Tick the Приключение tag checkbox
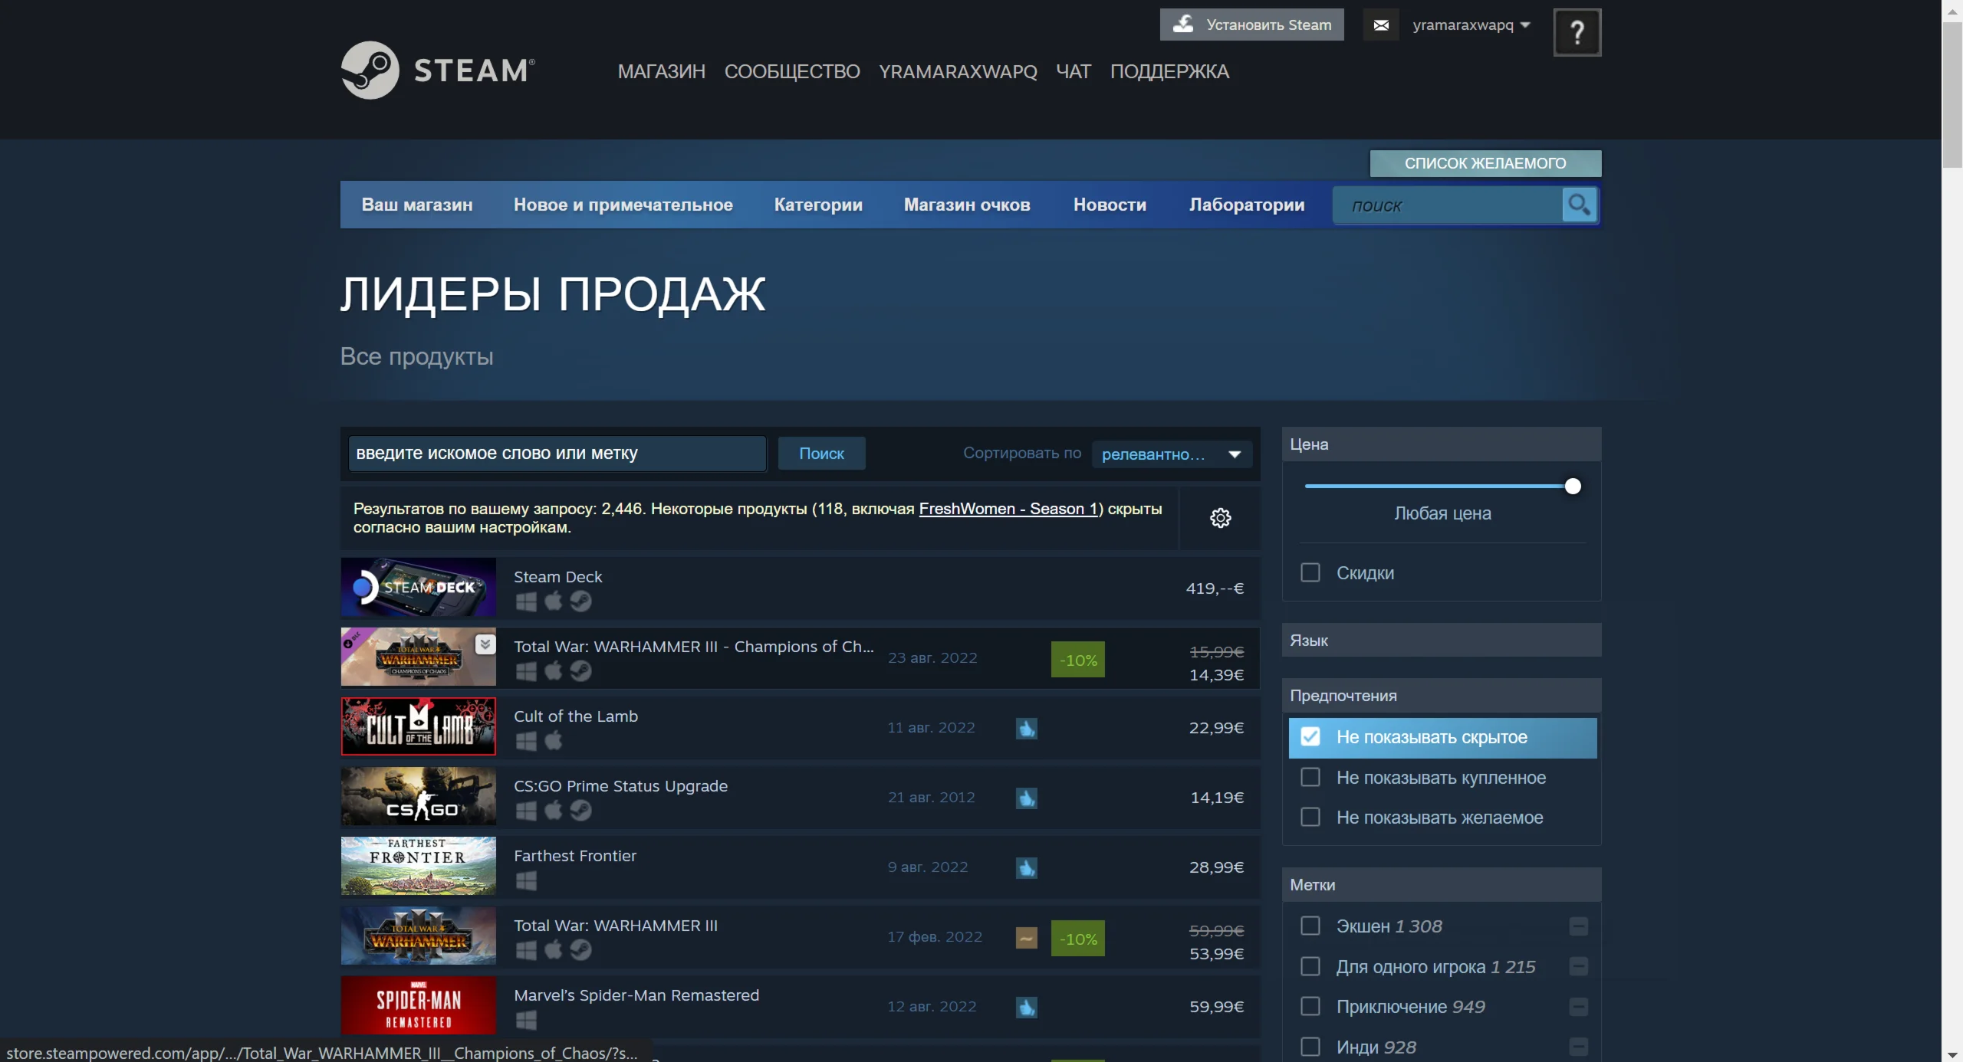 pos(1310,1007)
